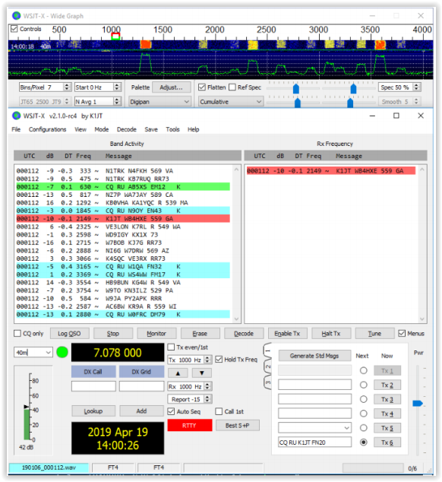Click the Band Activity vertical scrollbar

pyautogui.click(x=236, y=244)
